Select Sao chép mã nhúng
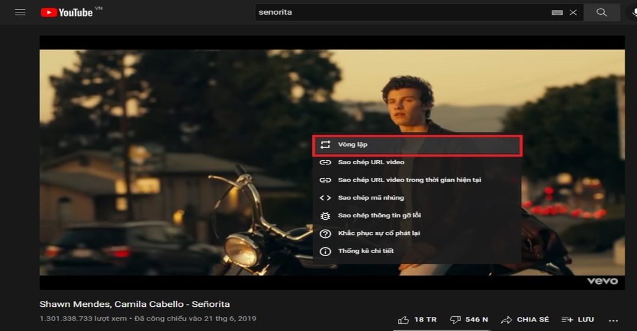 (417, 198)
